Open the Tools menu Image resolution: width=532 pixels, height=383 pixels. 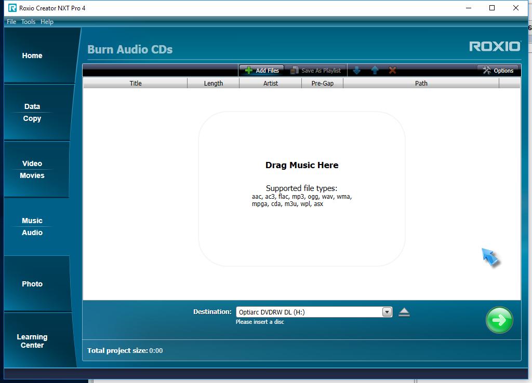(28, 22)
